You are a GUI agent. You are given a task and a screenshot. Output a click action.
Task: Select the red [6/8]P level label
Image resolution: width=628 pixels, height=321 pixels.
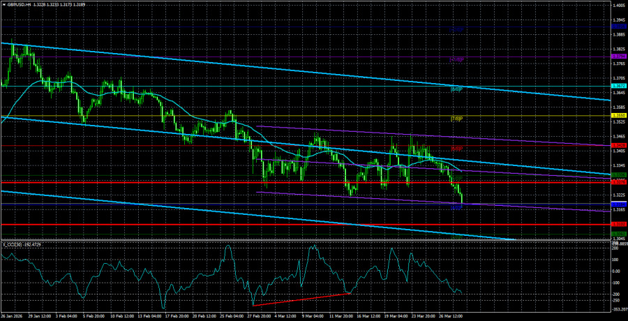tap(457, 149)
